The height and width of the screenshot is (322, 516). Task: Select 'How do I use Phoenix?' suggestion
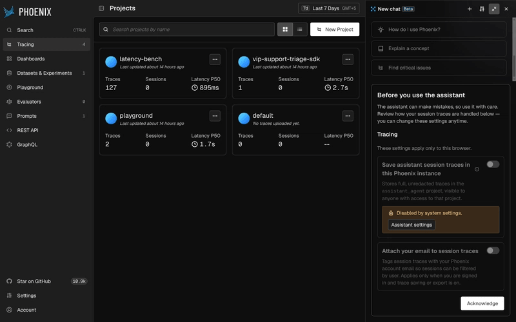pos(439,30)
